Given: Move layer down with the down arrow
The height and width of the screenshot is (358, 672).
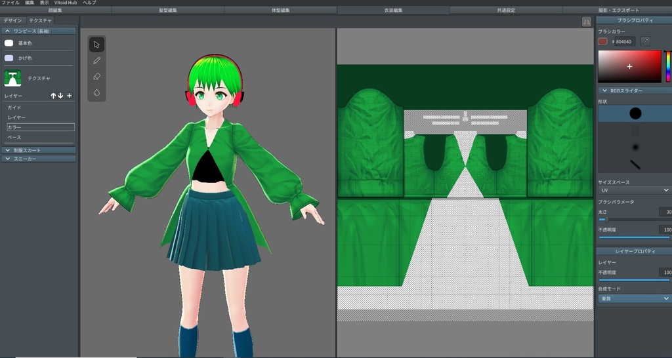Looking at the screenshot, I should click(x=61, y=96).
